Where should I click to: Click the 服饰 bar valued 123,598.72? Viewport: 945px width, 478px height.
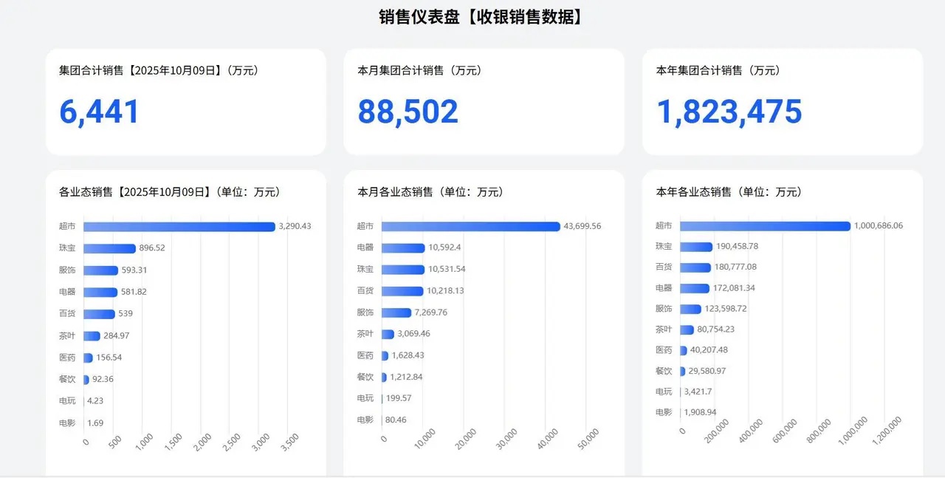(690, 309)
